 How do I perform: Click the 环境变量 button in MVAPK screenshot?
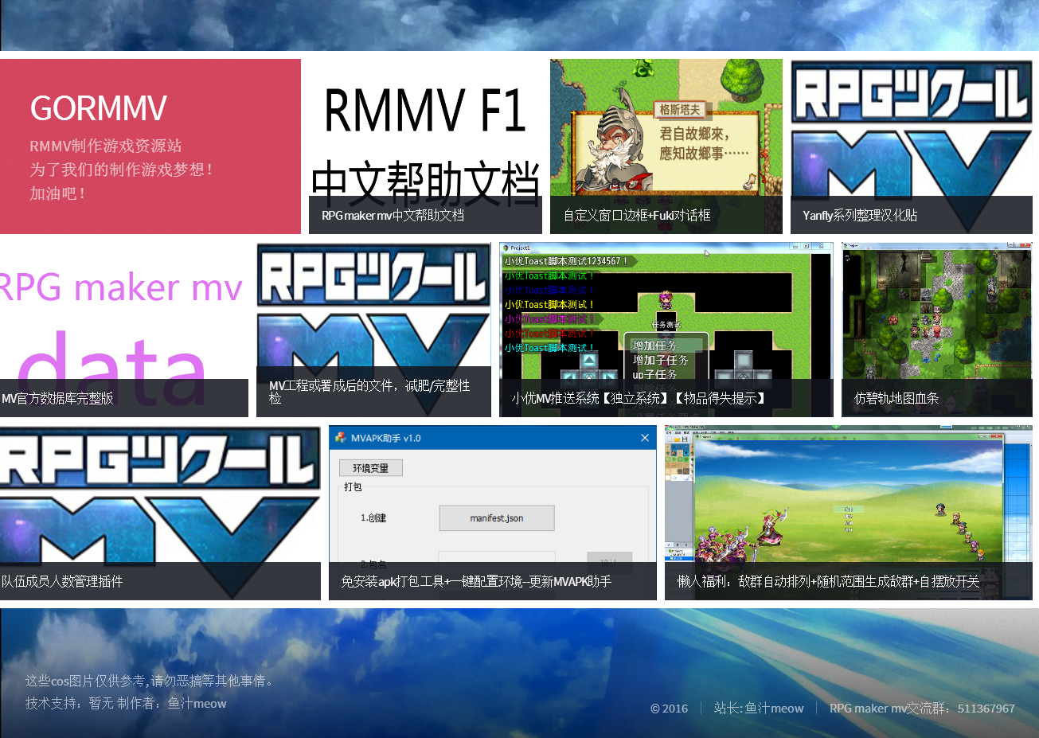[x=371, y=468]
